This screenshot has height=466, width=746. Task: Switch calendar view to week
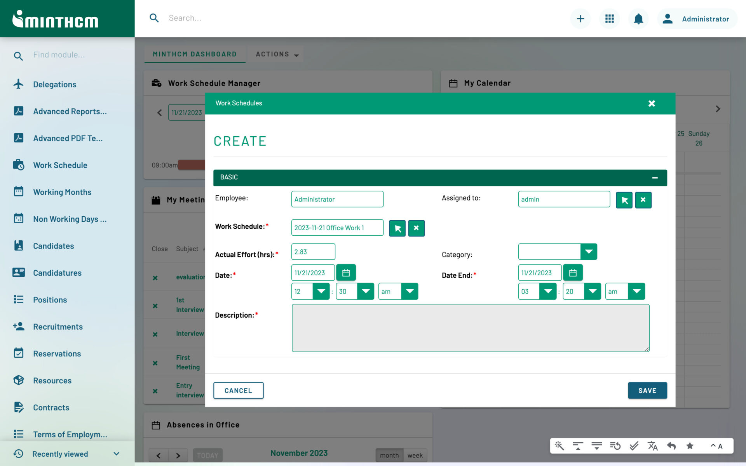point(415,455)
